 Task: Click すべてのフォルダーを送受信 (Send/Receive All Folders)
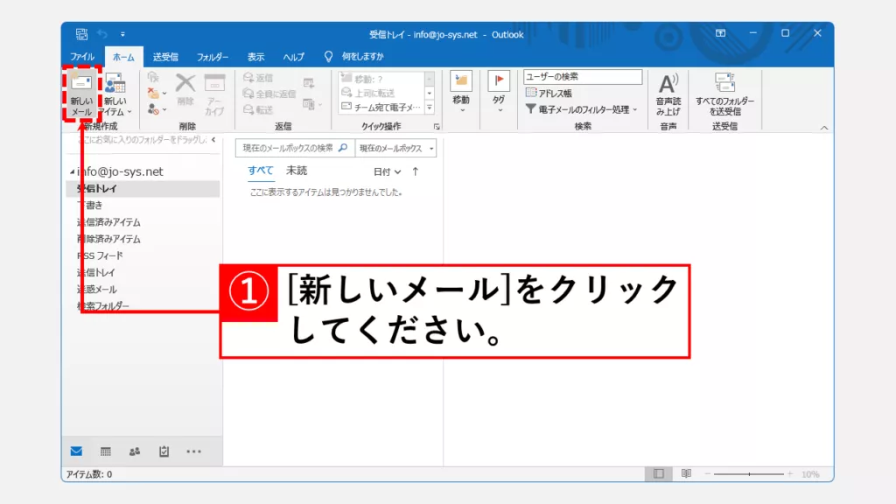click(x=724, y=94)
